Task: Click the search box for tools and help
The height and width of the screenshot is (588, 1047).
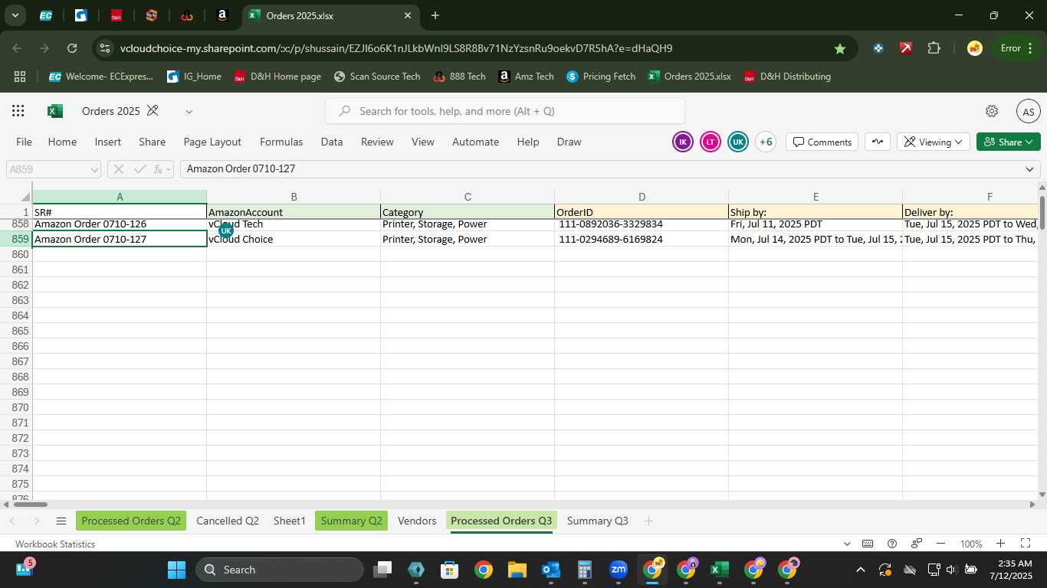Action: [x=505, y=111]
